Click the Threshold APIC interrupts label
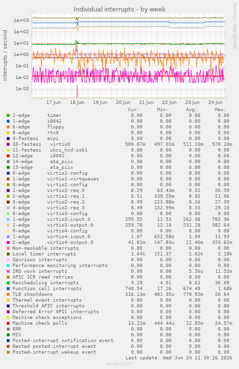Screen dimensions: 239x369 tap(49, 306)
